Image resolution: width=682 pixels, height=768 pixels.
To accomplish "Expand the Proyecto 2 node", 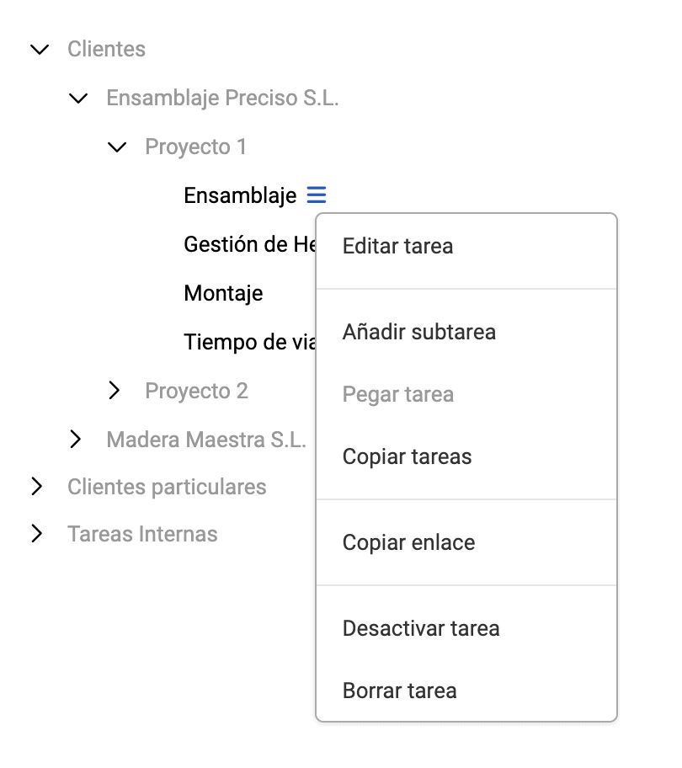I will pos(115,391).
